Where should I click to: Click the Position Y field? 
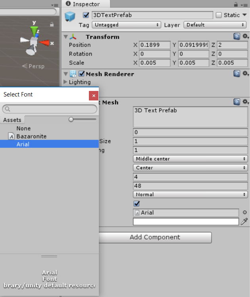click(x=194, y=45)
